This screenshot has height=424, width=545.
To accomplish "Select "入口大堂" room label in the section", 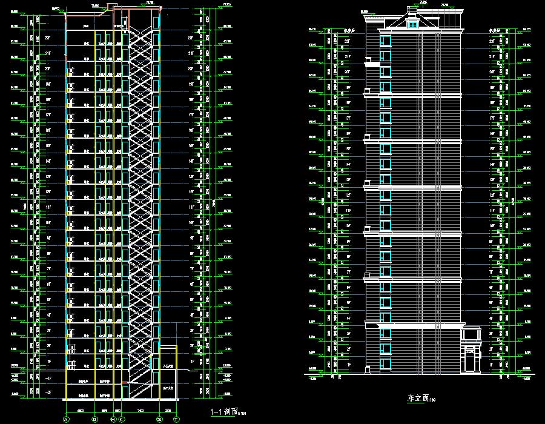I will (x=168, y=366).
